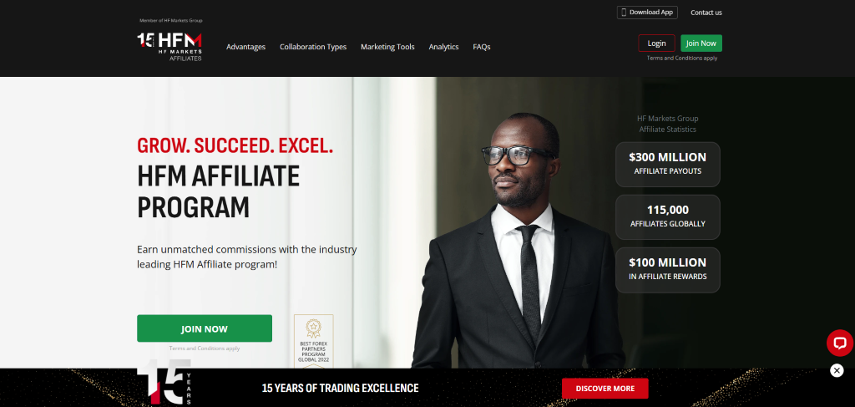Go to Collaboration Types section
Screen dimensions: 855x407
(313, 47)
